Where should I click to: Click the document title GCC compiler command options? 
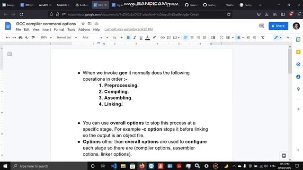pyautogui.click(x=46, y=24)
